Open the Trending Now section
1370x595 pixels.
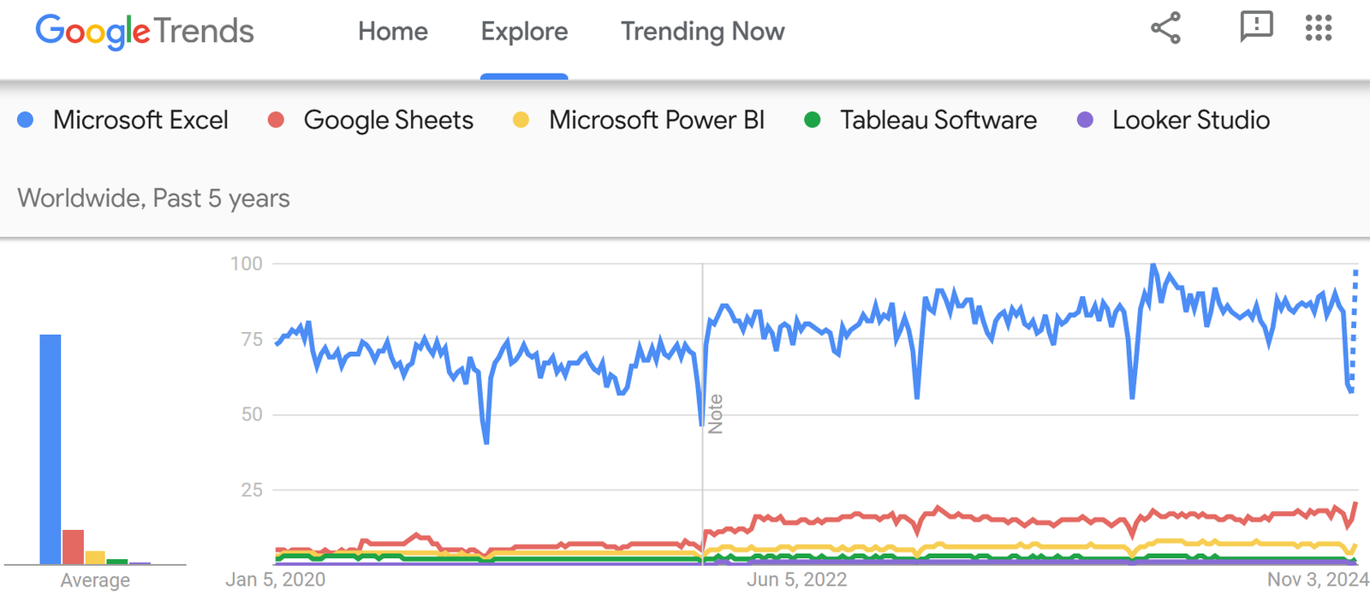702,31
